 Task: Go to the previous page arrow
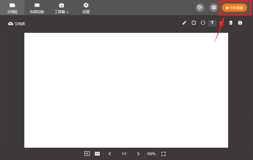(110, 154)
